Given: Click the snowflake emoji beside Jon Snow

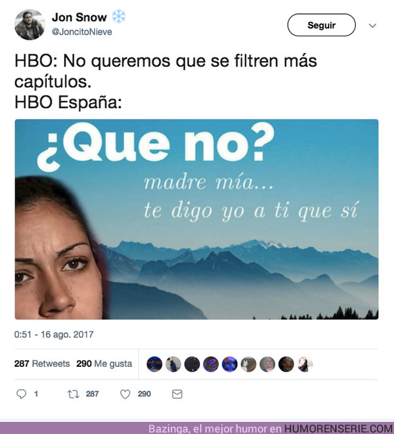Looking at the screenshot, I should pyautogui.click(x=119, y=16).
